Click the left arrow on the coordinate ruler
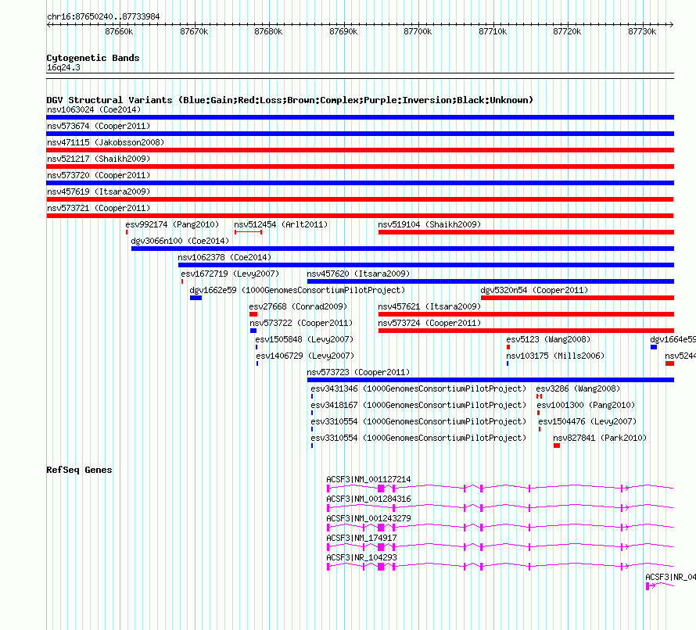Viewport: 696px width, 630px height. [49, 24]
